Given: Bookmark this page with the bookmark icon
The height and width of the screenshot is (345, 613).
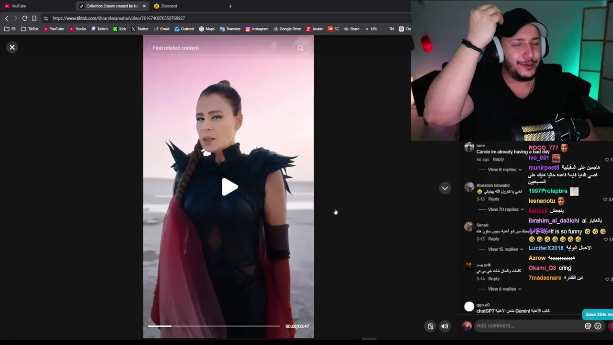Looking at the screenshot, I should [34, 18].
